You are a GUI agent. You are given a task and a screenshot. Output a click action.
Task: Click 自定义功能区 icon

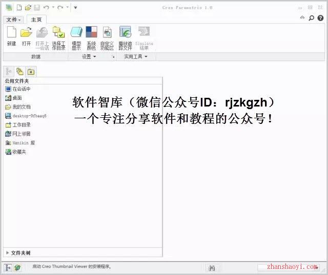107,38
